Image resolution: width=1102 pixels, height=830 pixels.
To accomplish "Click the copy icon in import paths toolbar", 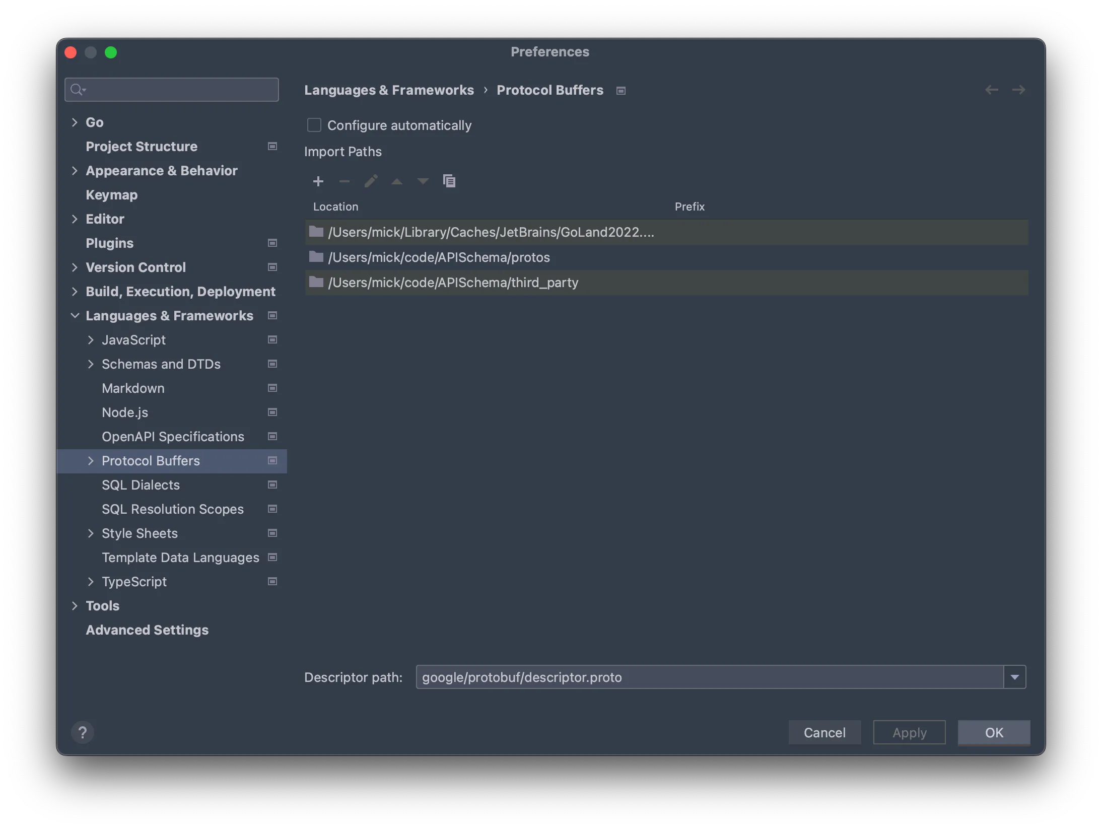I will click(x=449, y=181).
